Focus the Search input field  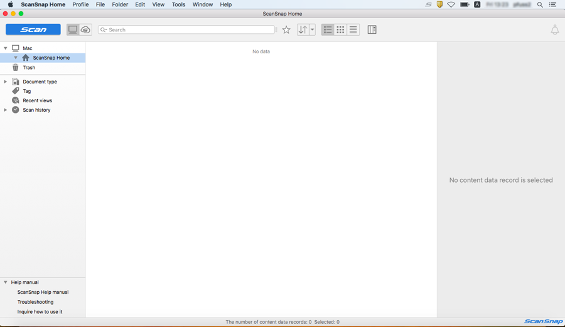[x=186, y=29]
